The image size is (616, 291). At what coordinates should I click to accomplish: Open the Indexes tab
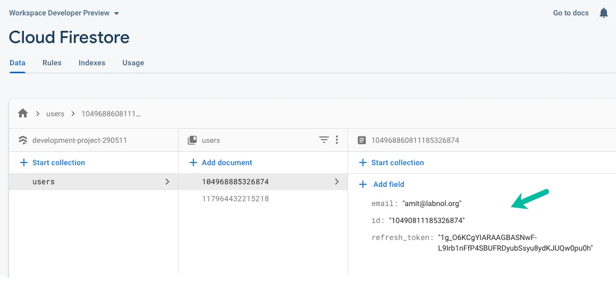point(92,63)
